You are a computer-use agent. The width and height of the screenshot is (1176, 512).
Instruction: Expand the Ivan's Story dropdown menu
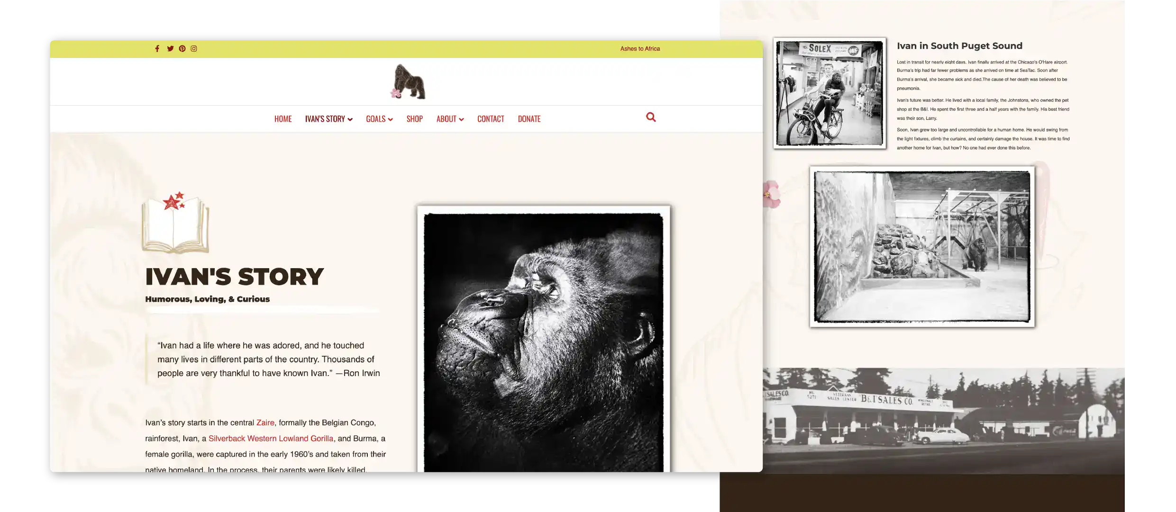click(328, 119)
